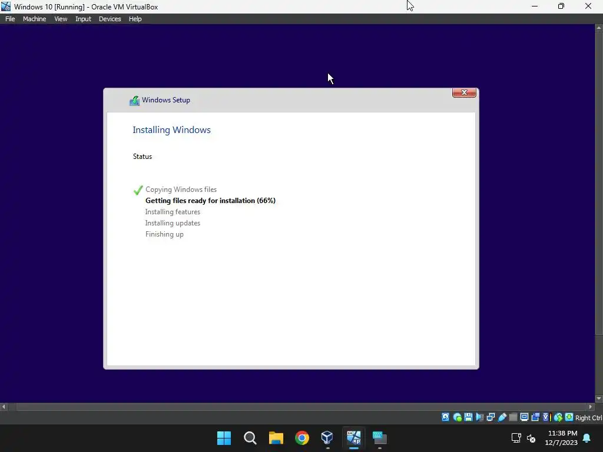Click the horizontal scrollbar left arrow

click(4, 407)
